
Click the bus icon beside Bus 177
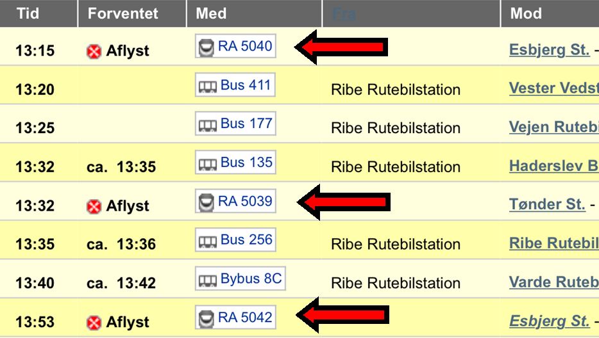208,124
